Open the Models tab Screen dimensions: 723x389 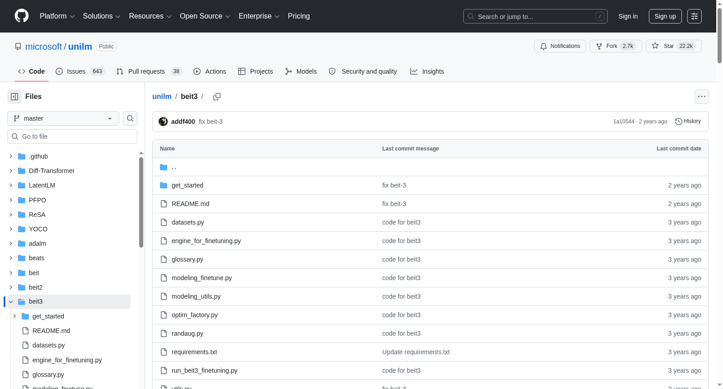301,71
